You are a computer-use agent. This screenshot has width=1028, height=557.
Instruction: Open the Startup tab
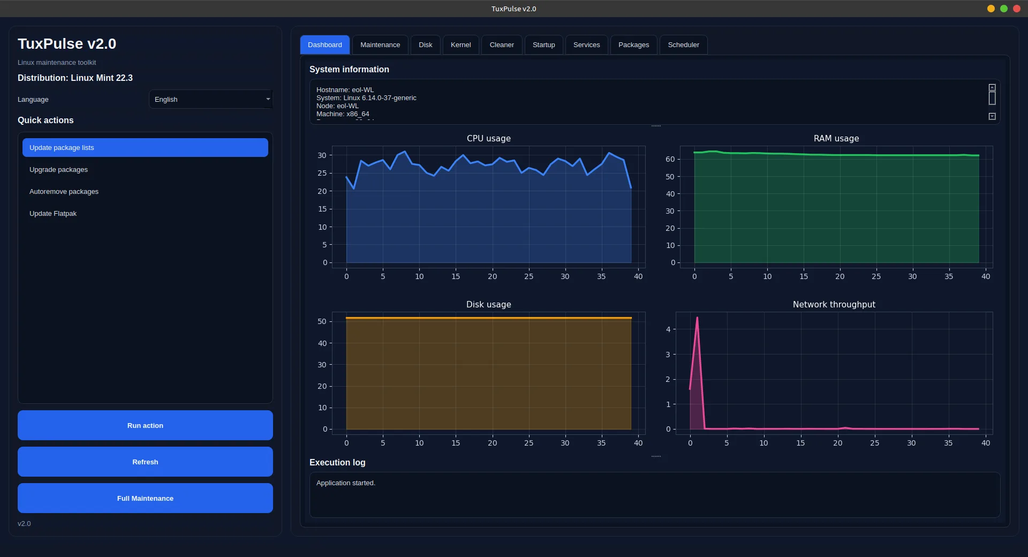pyautogui.click(x=543, y=45)
